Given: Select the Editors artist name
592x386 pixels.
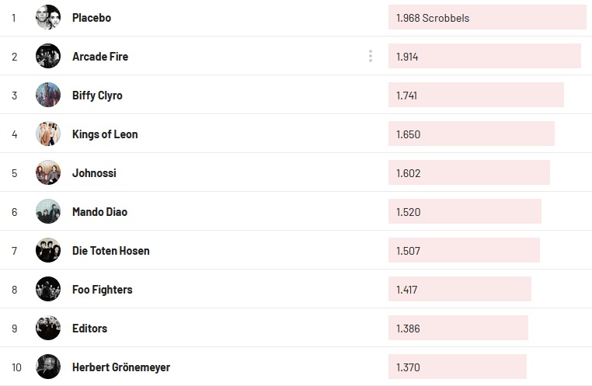Looking at the screenshot, I should [89, 329].
